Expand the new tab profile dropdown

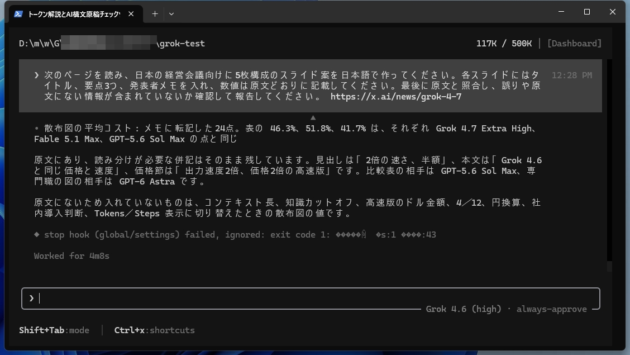[171, 14]
